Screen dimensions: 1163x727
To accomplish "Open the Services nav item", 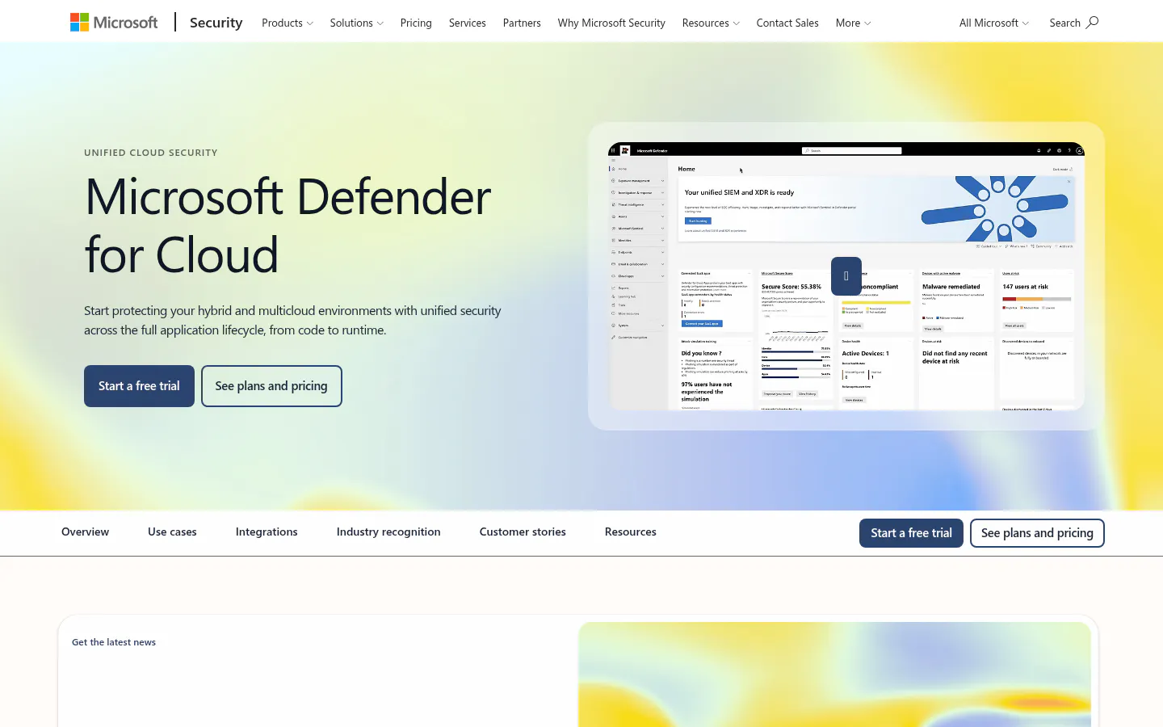I will click(x=468, y=23).
